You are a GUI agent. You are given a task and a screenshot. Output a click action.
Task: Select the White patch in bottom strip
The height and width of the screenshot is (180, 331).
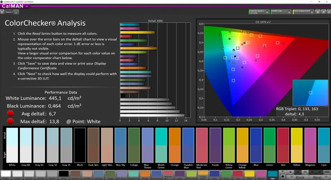click(x=6, y=174)
